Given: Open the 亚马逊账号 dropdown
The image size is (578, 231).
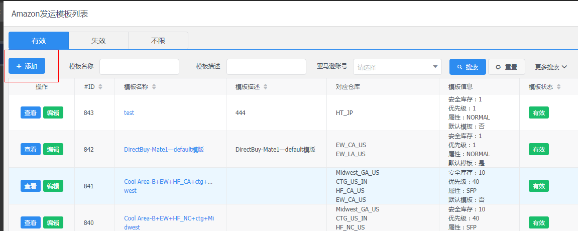Looking at the screenshot, I should (397, 67).
